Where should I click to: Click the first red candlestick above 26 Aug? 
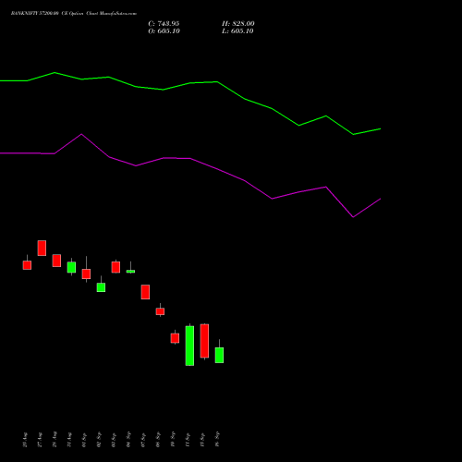pyautogui.click(x=27, y=265)
